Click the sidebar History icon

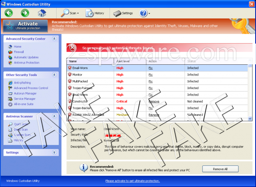pos(10,140)
